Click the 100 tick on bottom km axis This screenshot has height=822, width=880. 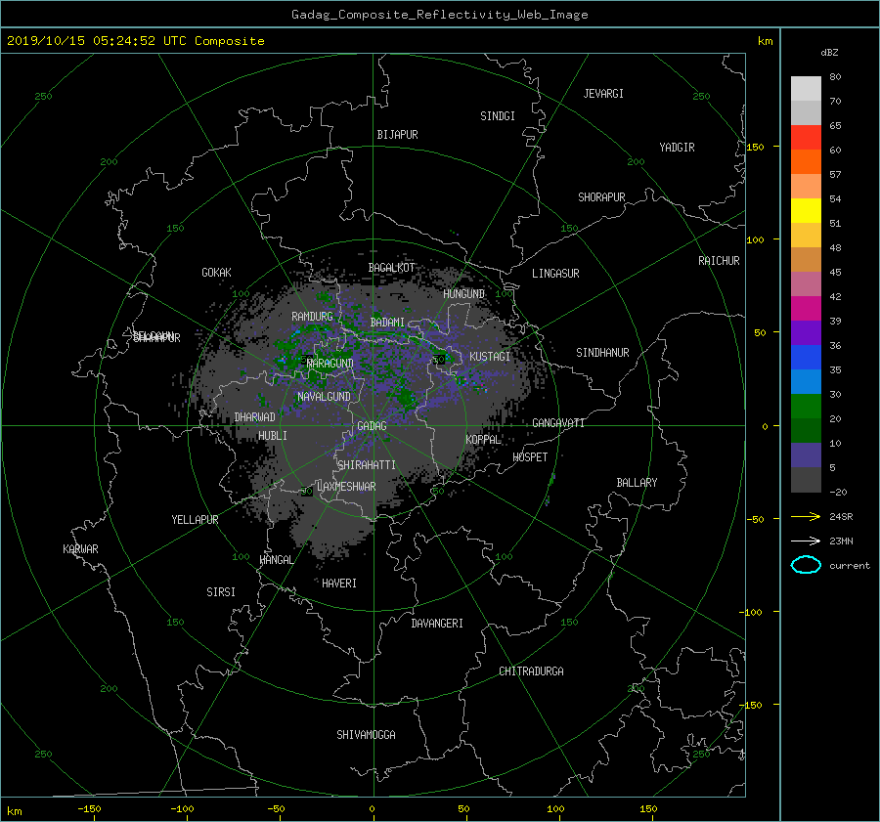555,808
